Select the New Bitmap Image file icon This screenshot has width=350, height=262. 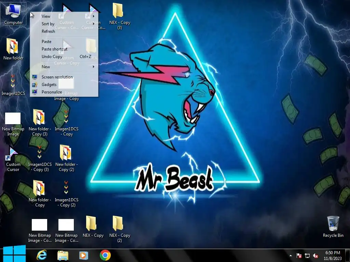tap(13, 124)
